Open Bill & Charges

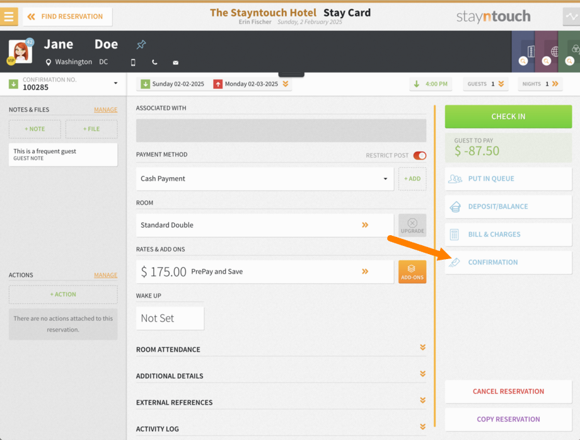[x=508, y=234]
